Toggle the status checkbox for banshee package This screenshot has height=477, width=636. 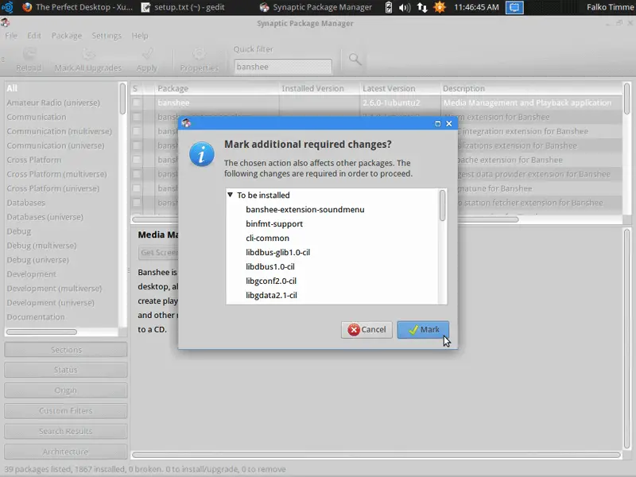(x=137, y=103)
